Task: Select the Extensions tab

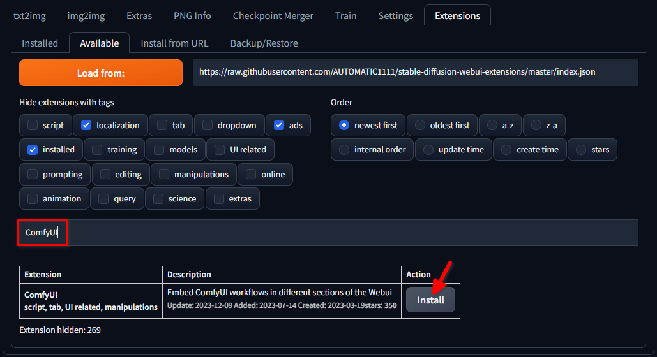Action: point(458,16)
